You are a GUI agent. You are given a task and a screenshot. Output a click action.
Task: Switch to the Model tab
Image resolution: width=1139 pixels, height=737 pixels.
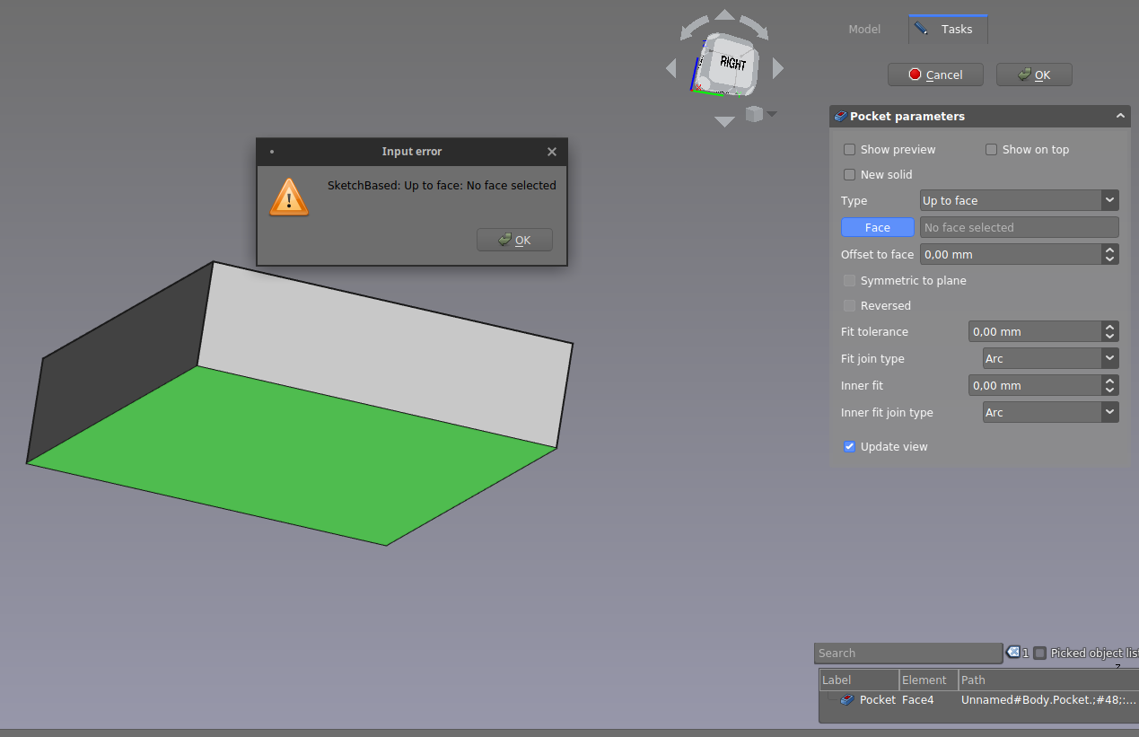click(x=863, y=29)
